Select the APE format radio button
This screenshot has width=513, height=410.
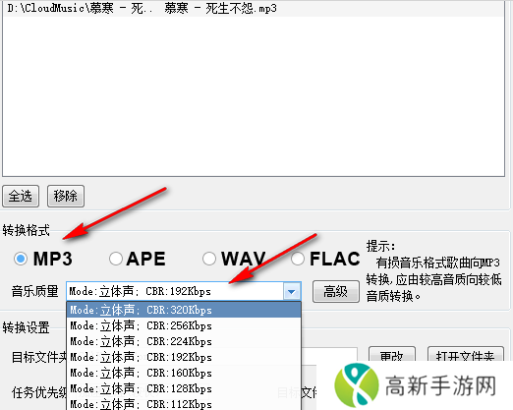(x=116, y=259)
